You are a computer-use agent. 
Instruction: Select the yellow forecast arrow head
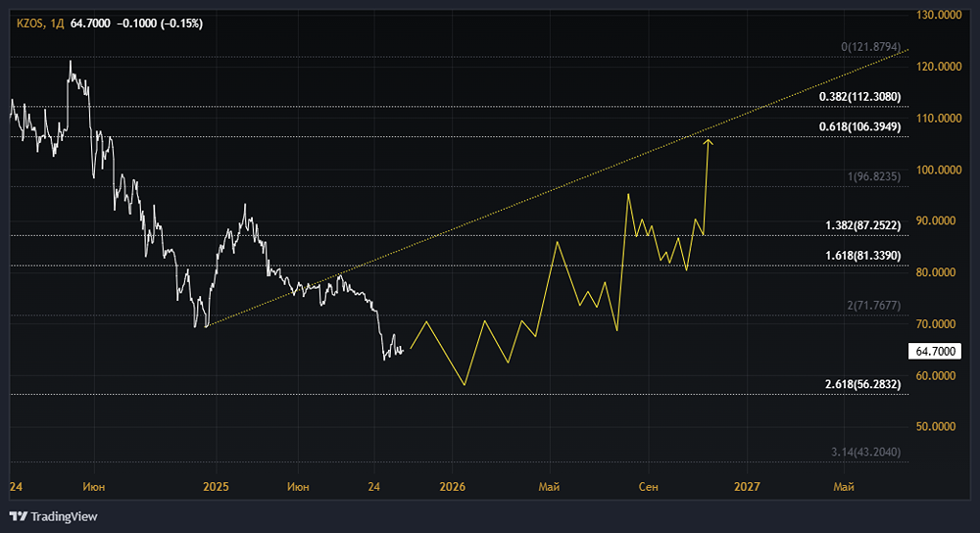click(708, 143)
